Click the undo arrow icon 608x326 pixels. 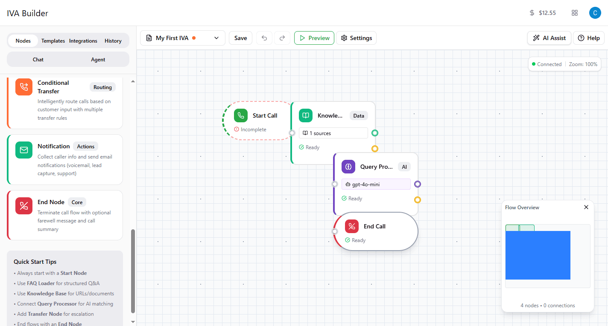click(264, 38)
